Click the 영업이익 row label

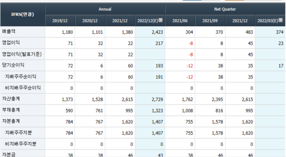click(x=11, y=43)
